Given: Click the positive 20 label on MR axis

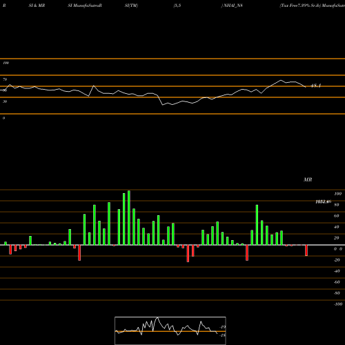Looking at the screenshot, I should (x=337, y=238).
